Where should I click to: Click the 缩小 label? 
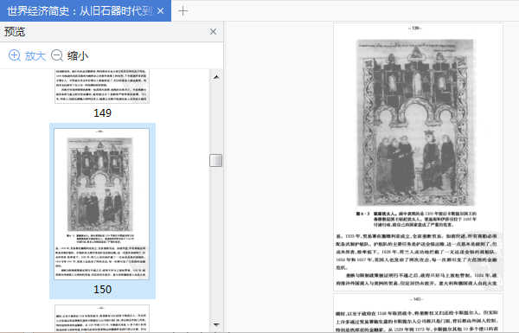coord(78,55)
